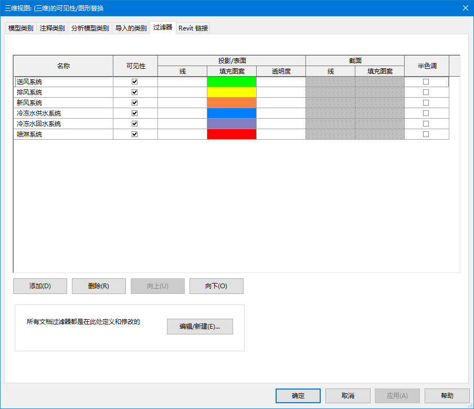
Task: Select the 过滤器 tab
Action: (163, 27)
